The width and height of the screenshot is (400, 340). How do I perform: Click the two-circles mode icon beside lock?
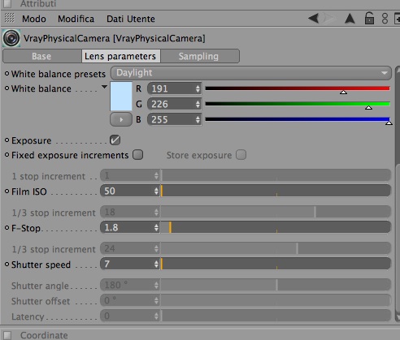pos(385,19)
